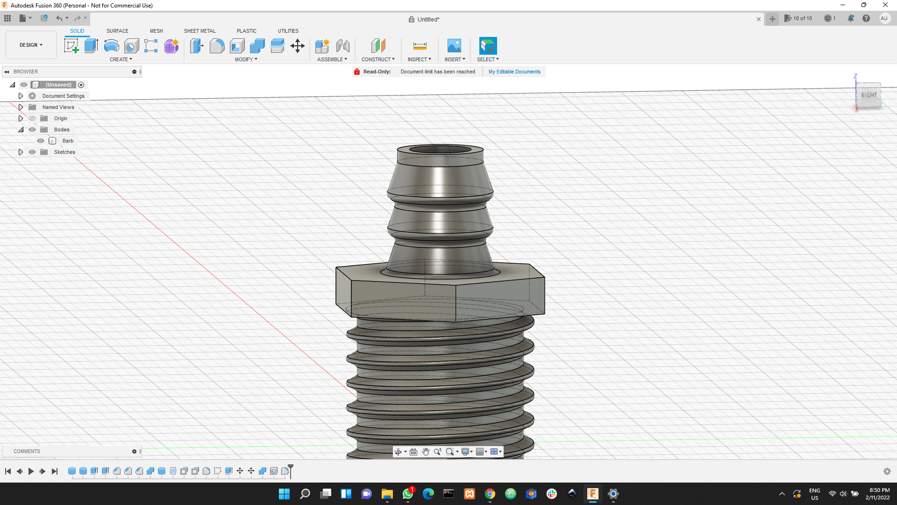Expand the Document Settings item
897x505 pixels.
pyautogui.click(x=21, y=96)
